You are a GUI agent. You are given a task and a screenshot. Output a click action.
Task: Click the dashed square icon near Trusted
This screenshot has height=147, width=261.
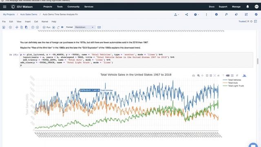click(x=256, y=21)
